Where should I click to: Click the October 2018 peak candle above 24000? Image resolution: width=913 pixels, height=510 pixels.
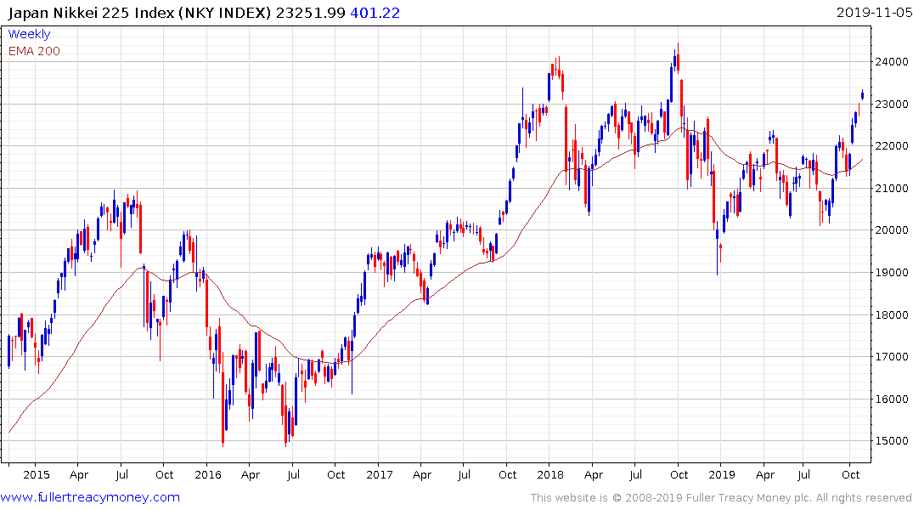[678, 59]
